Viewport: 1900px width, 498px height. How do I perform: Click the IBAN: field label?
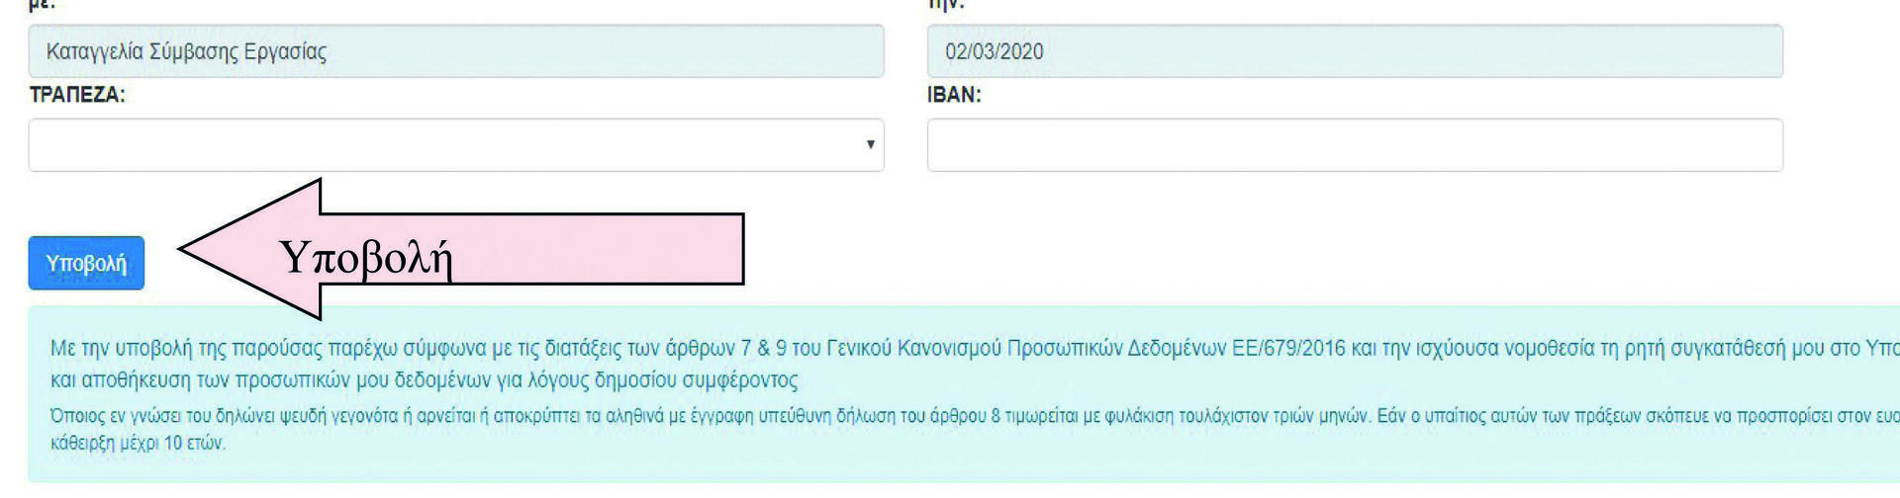click(x=954, y=95)
